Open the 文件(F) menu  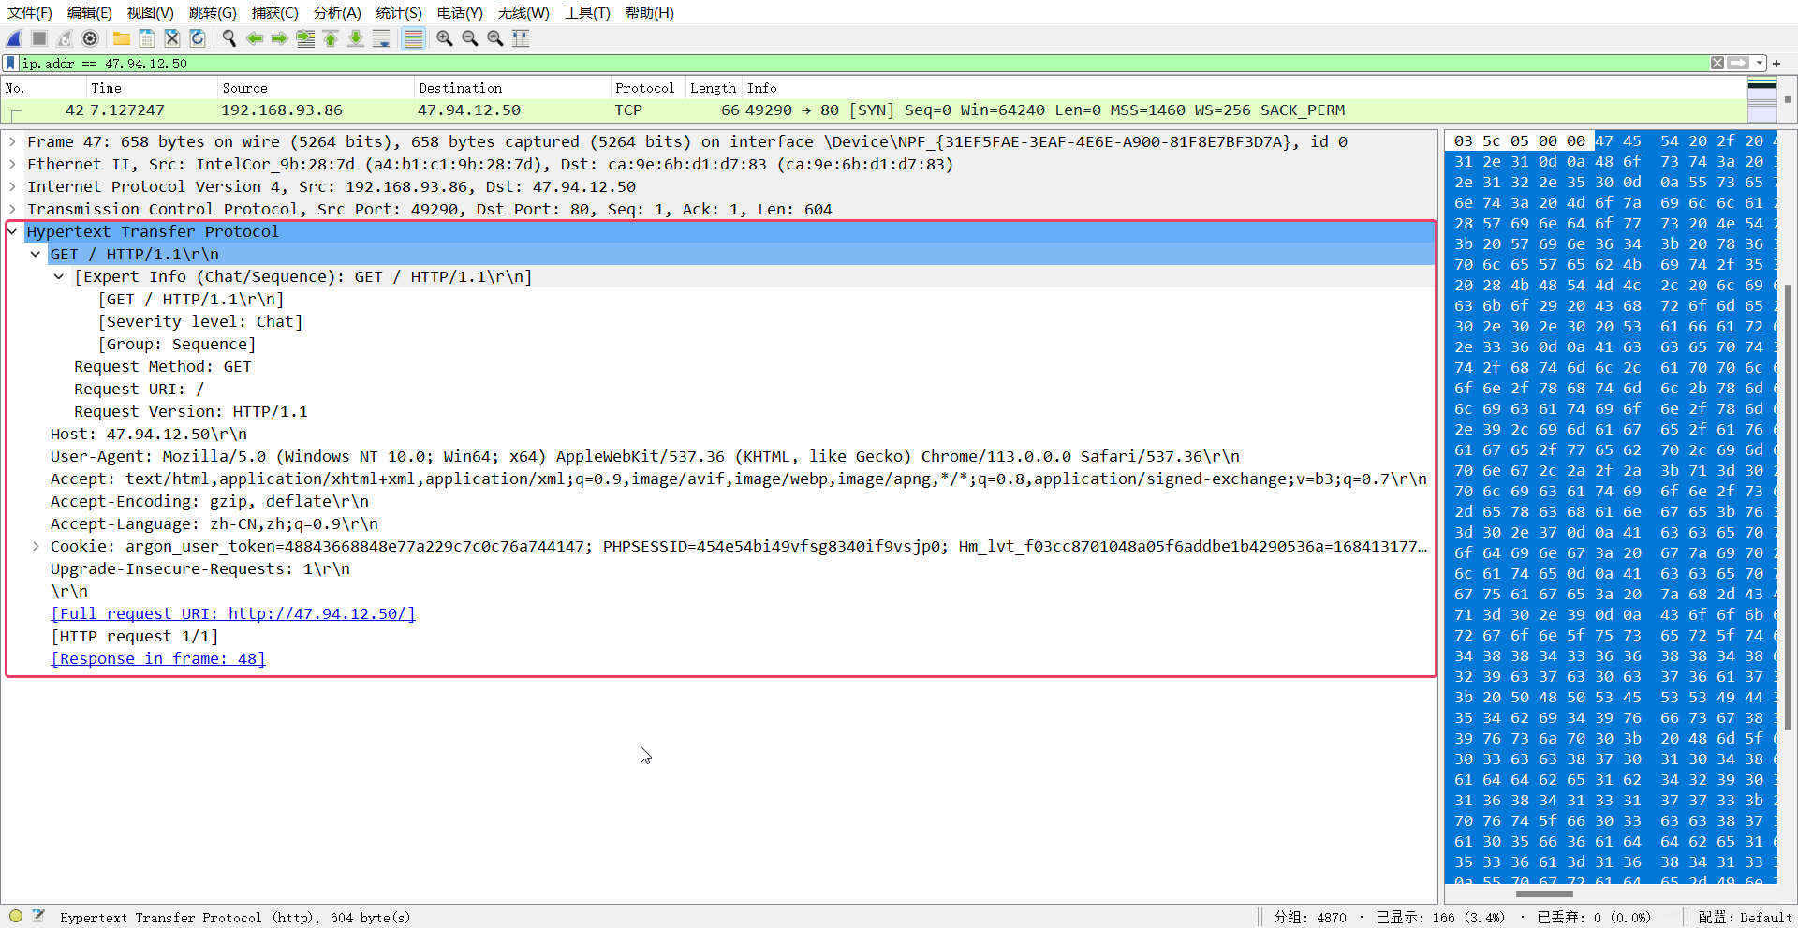coord(30,13)
